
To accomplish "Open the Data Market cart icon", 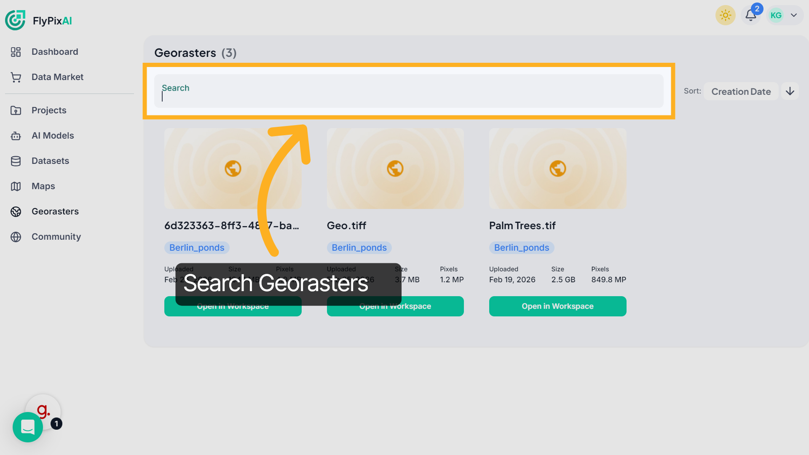I will pos(16,77).
